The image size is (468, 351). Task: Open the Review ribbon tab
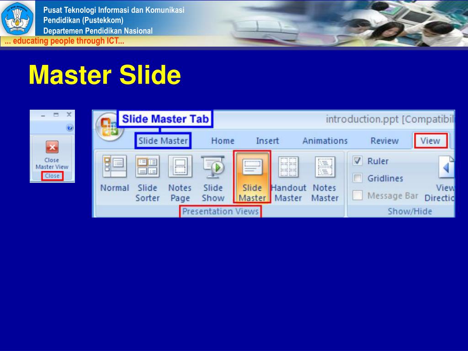click(x=384, y=141)
